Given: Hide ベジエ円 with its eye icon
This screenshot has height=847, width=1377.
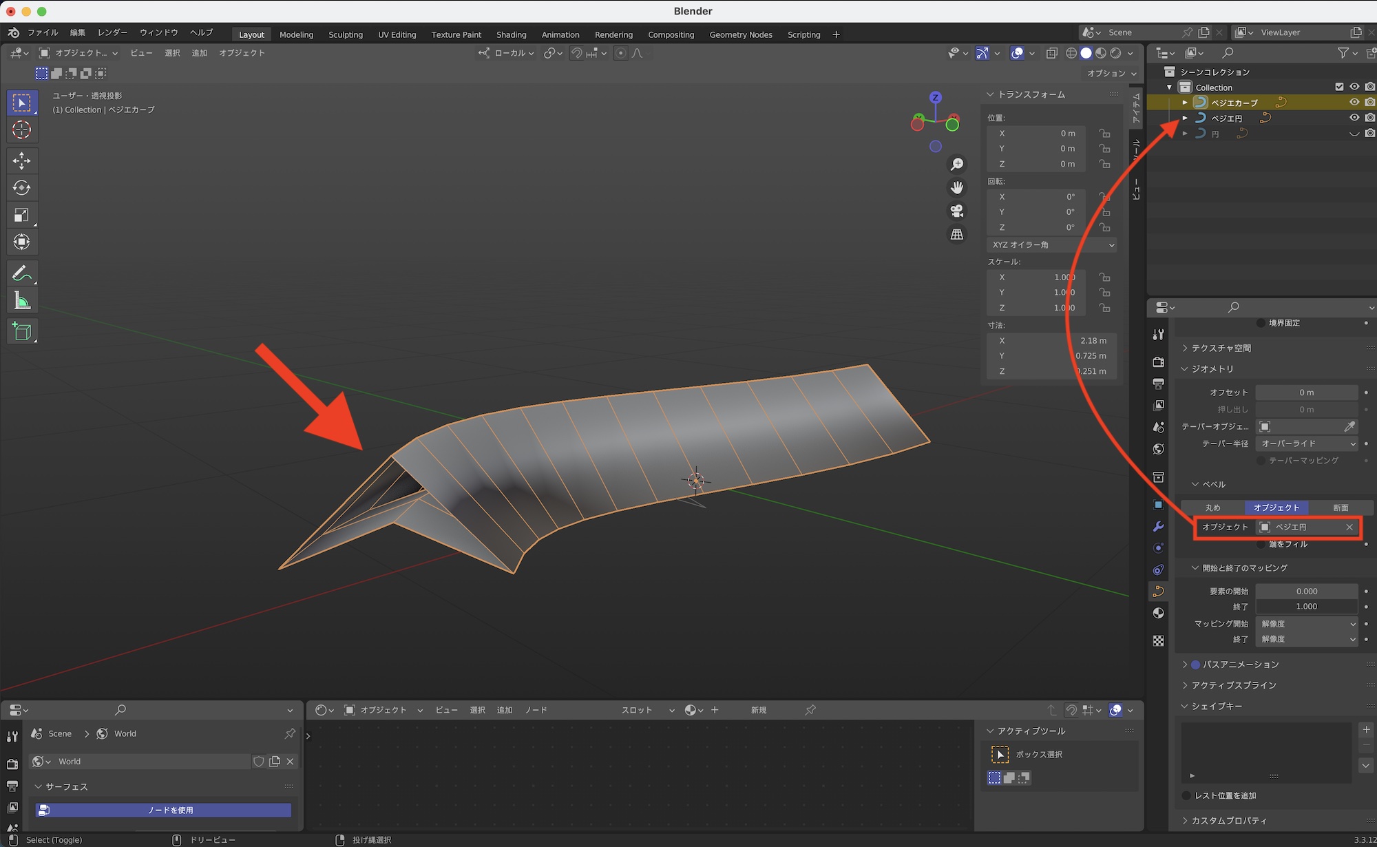Looking at the screenshot, I should pos(1354,118).
